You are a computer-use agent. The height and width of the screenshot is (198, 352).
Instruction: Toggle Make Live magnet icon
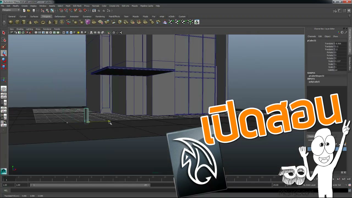click(85, 10)
